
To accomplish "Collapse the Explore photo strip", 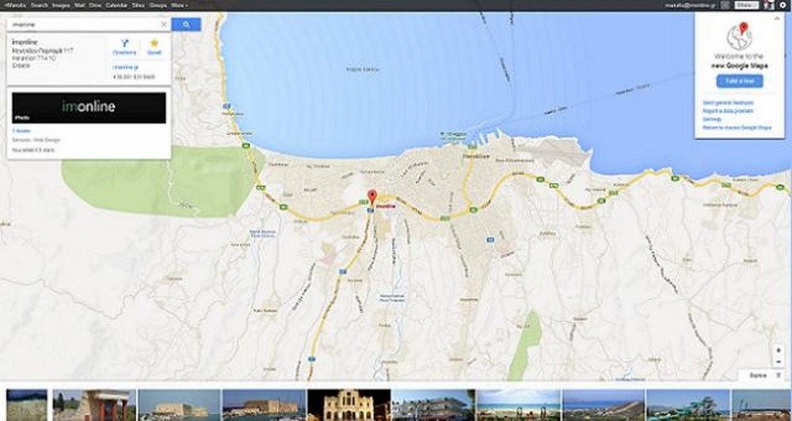I will click(778, 375).
